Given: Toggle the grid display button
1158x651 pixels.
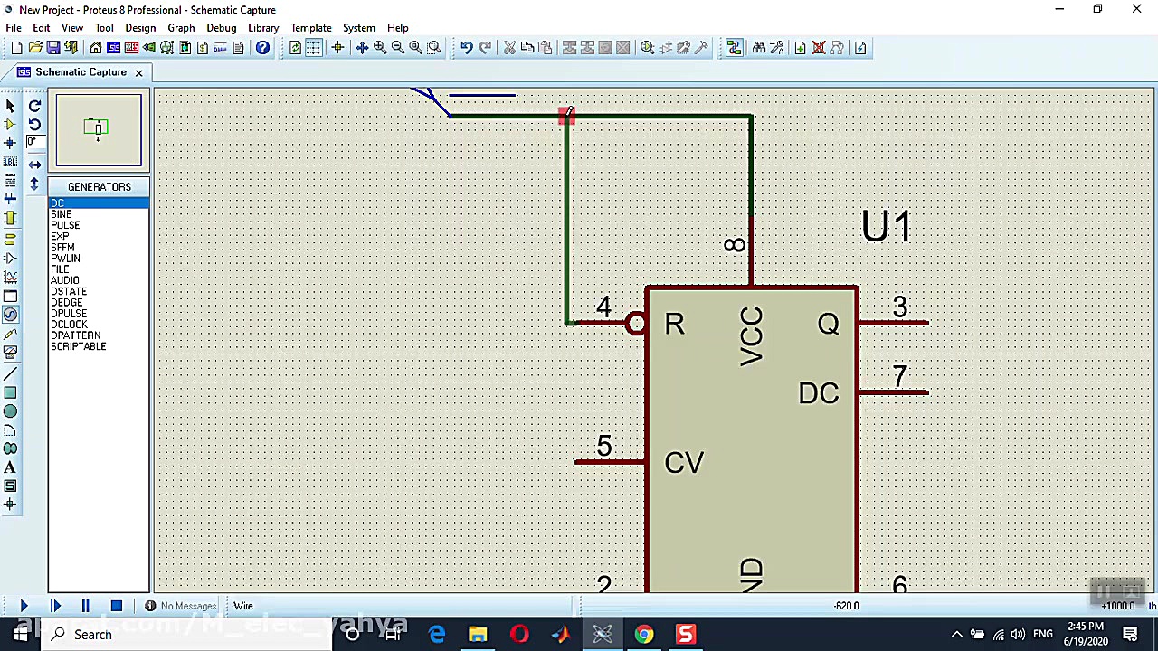Looking at the screenshot, I should point(314,48).
